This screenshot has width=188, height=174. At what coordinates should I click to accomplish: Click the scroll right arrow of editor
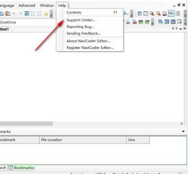point(182,124)
